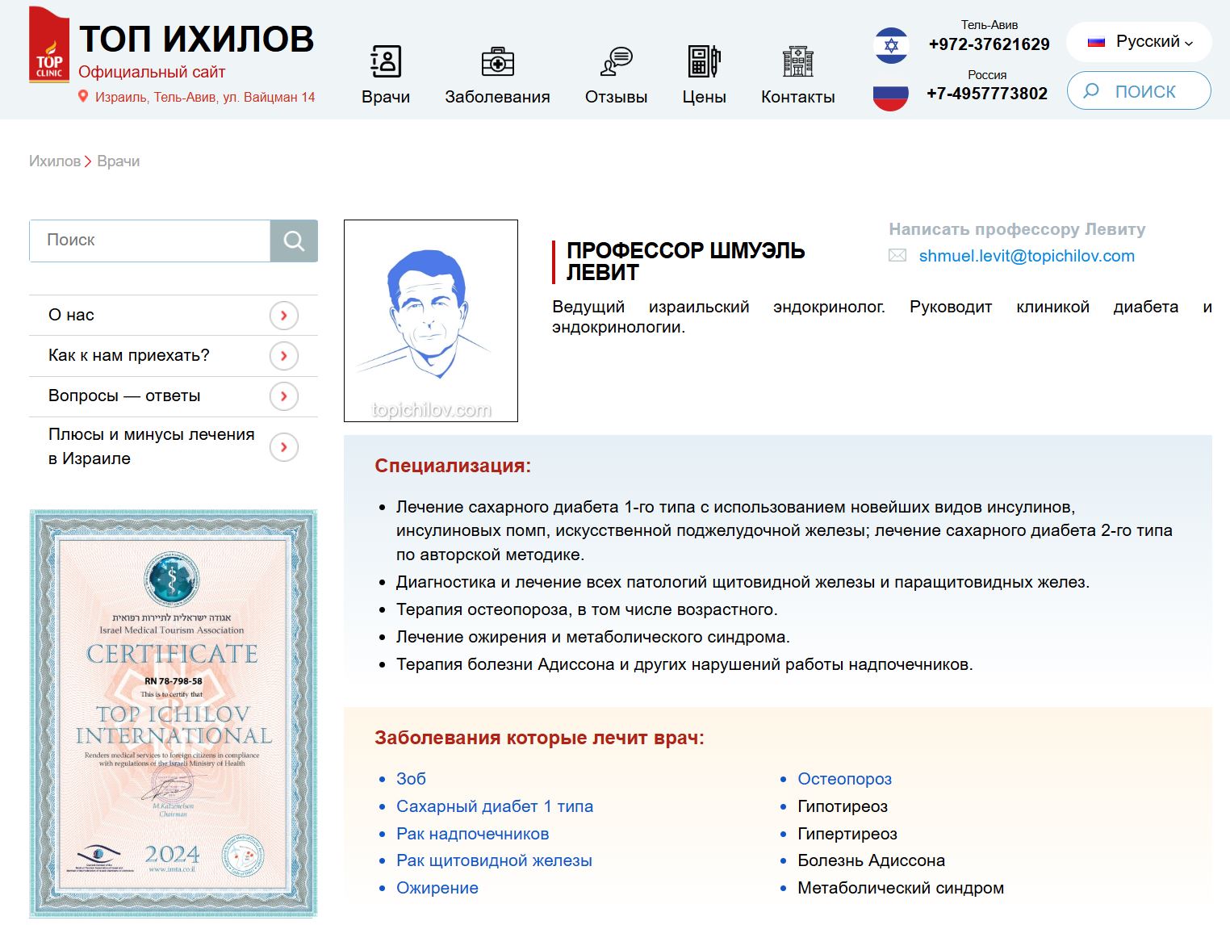Click email shmuel.levit@topichilov.com
This screenshot has width=1230, height=925.
1027,256
